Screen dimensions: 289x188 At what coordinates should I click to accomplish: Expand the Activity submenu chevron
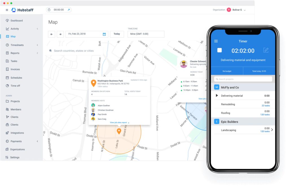37,29
